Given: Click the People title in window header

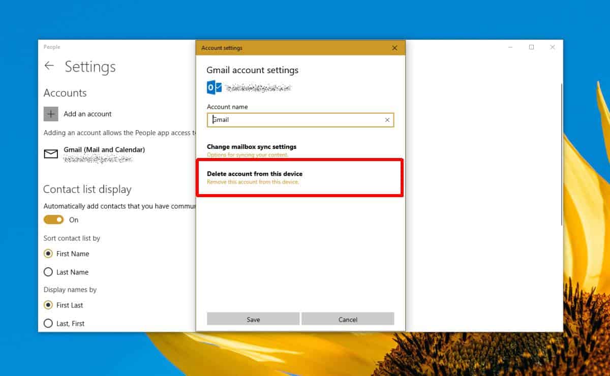Looking at the screenshot, I should click(x=52, y=47).
